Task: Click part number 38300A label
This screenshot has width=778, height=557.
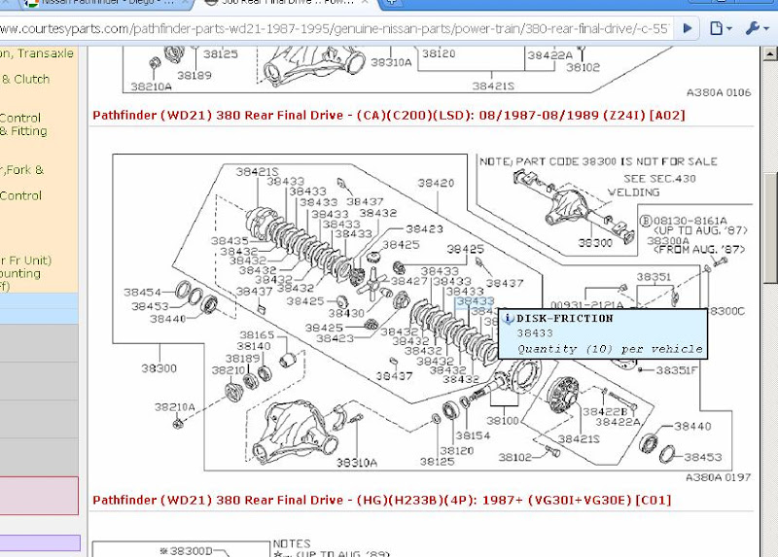Action: tap(668, 240)
